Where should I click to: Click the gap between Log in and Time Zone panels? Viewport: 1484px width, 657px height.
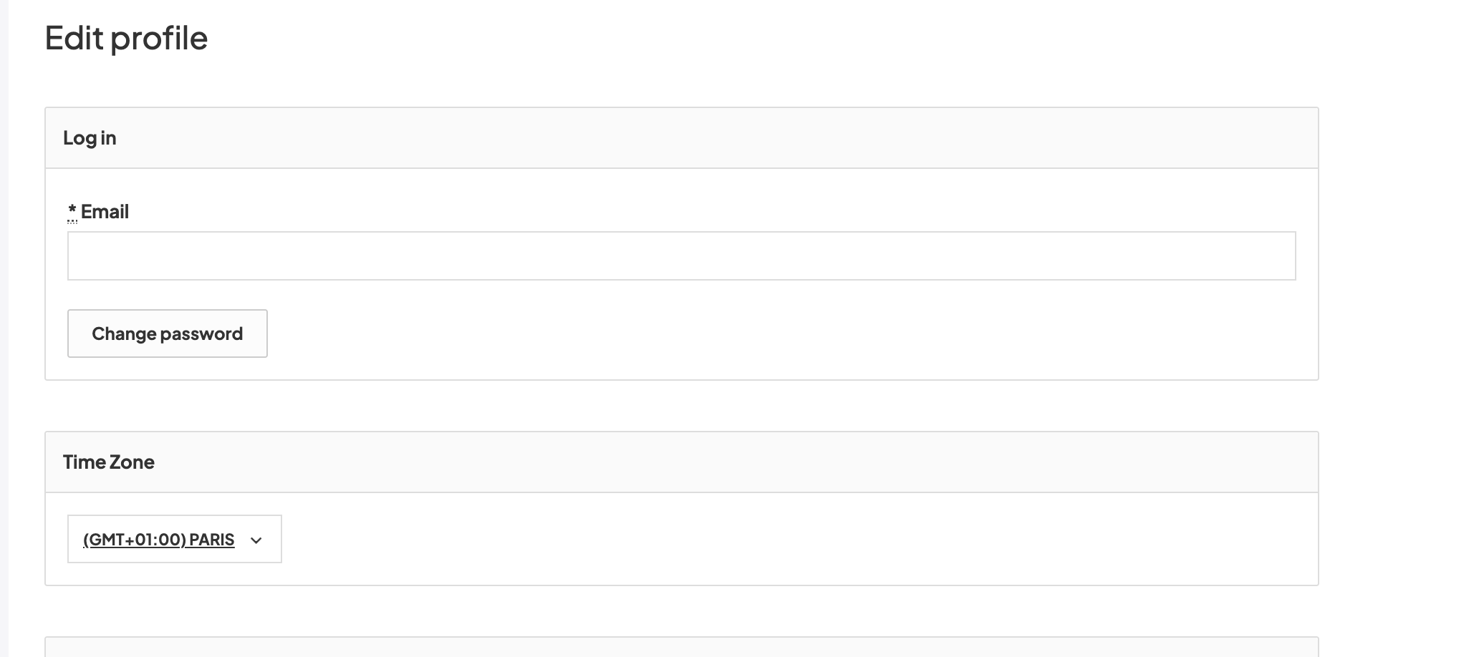pyautogui.click(x=681, y=406)
